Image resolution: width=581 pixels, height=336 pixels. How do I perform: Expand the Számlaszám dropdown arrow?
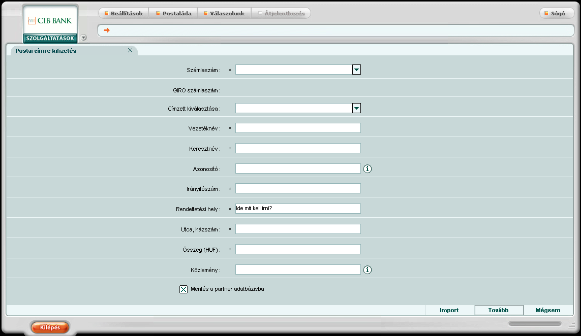click(x=356, y=70)
